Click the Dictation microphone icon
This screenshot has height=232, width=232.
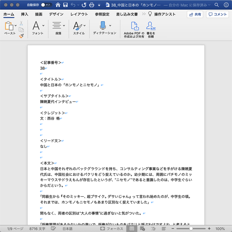click(103, 25)
